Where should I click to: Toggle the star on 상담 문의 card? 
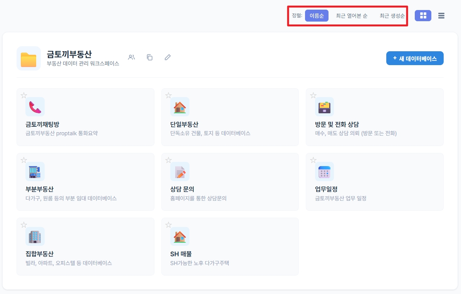tap(168, 160)
